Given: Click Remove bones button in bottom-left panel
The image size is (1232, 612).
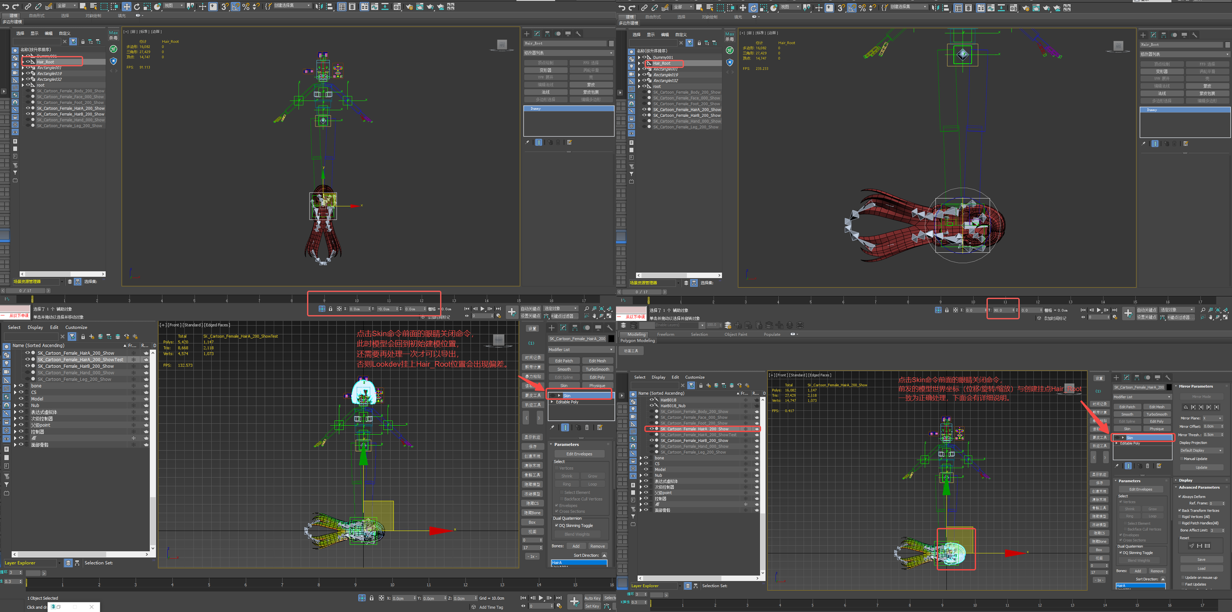Looking at the screenshot, I should click(x=597, y=546).
